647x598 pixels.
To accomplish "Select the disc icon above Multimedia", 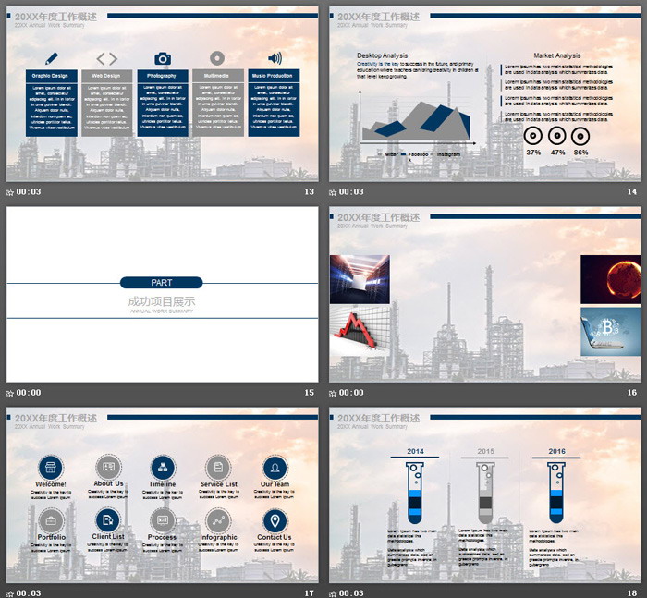I will (217, 58).
